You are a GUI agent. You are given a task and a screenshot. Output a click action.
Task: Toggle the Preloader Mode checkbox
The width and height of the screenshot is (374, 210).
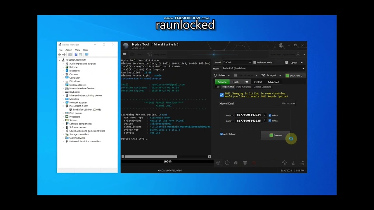(x=255, y=62)
